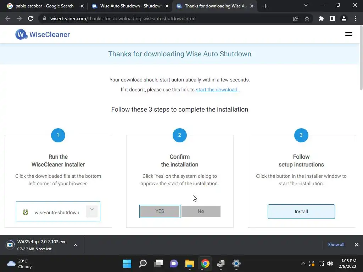The width and height of the screenshot is (363, 272).
Task: Click the YES button in step 2
Action: (x=160, y=211)
